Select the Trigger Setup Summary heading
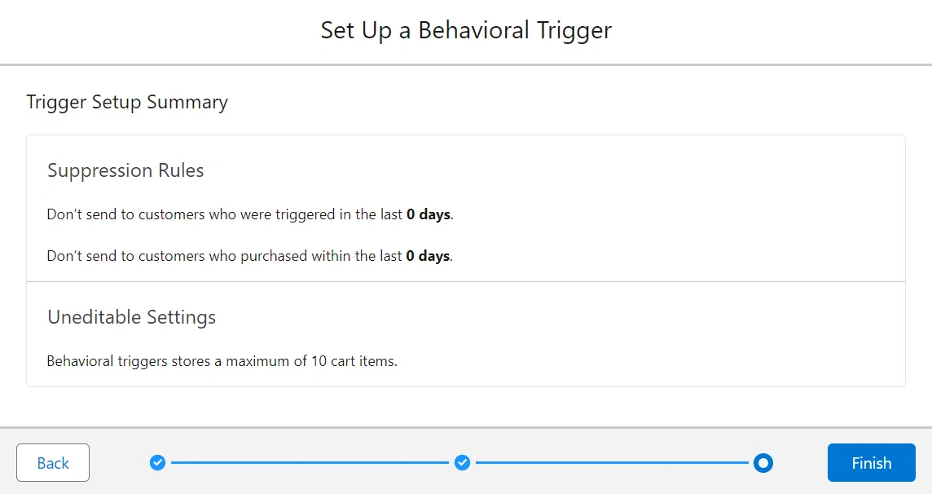Image resolution: width=932 pixels, height=494 pixels. [x=127, y=102]
